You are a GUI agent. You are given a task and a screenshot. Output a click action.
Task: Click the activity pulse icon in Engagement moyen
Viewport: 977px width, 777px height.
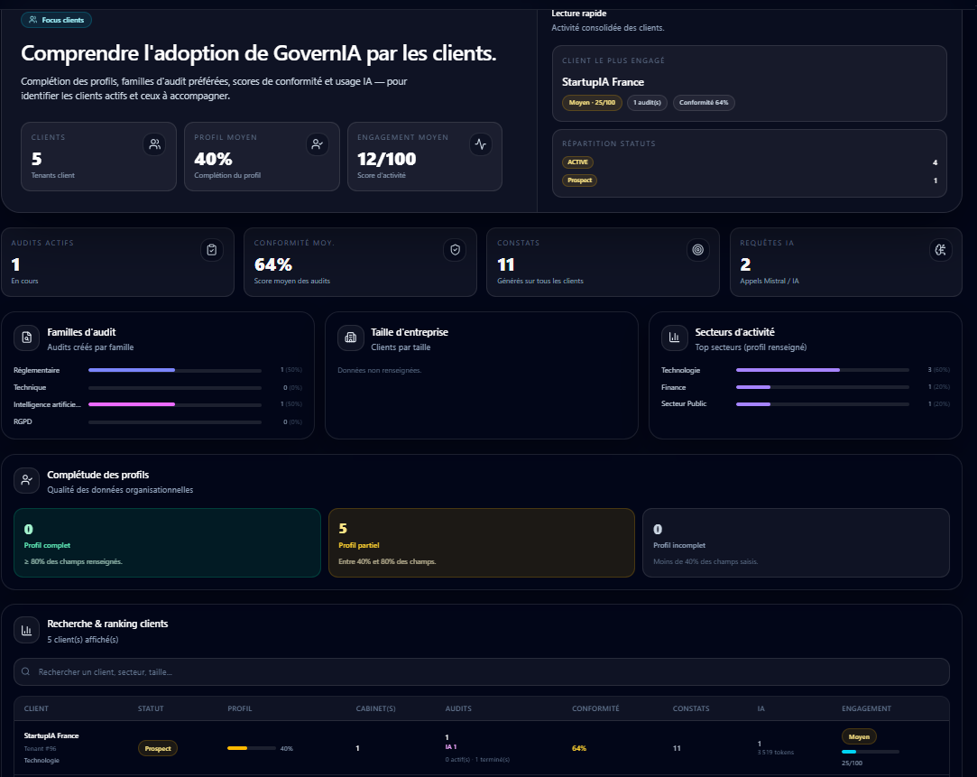[481, 144]
